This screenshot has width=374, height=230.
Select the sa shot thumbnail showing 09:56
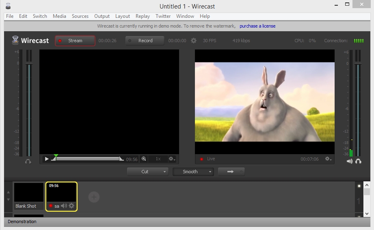[x=61, y=196]
